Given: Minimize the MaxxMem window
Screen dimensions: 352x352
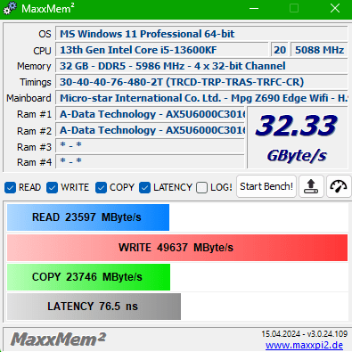Looking at the screenshot, I should pyautogui.click(x=254, y=8).
